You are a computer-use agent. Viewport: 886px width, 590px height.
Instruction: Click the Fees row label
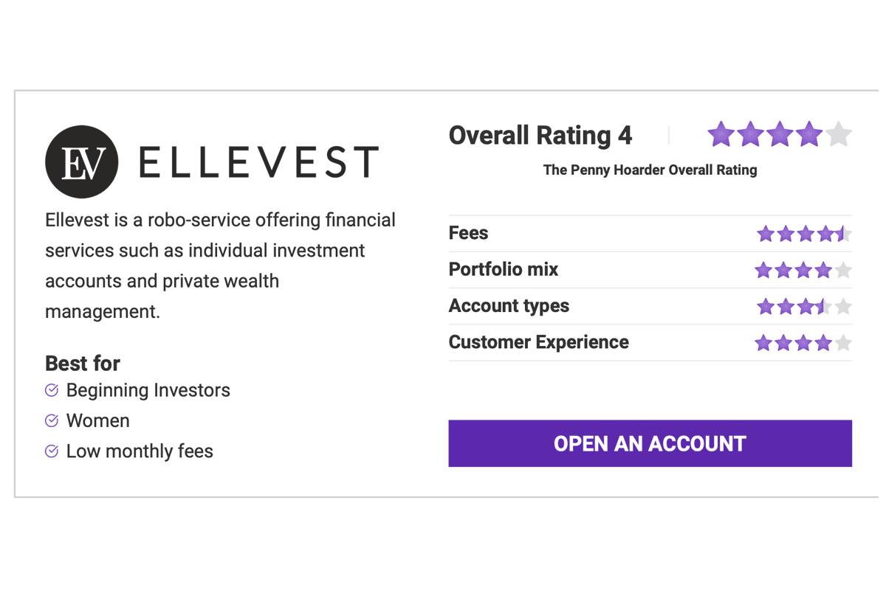468,233
